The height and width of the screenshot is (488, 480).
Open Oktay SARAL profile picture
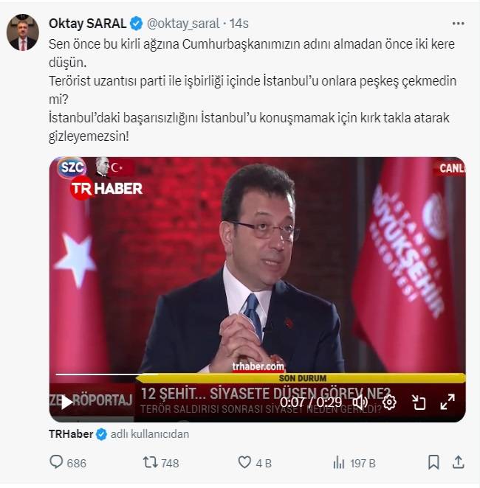(23, 32)
